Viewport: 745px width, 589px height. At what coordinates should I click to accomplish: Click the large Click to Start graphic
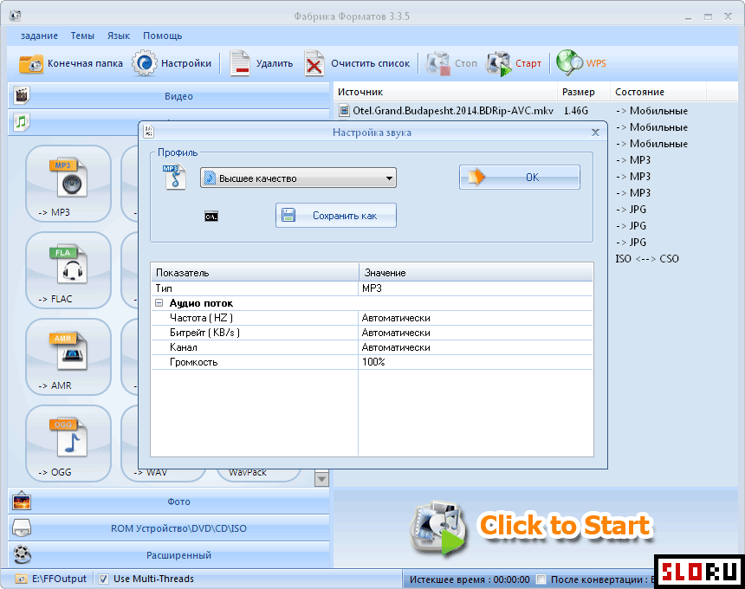tap(531, 528)
